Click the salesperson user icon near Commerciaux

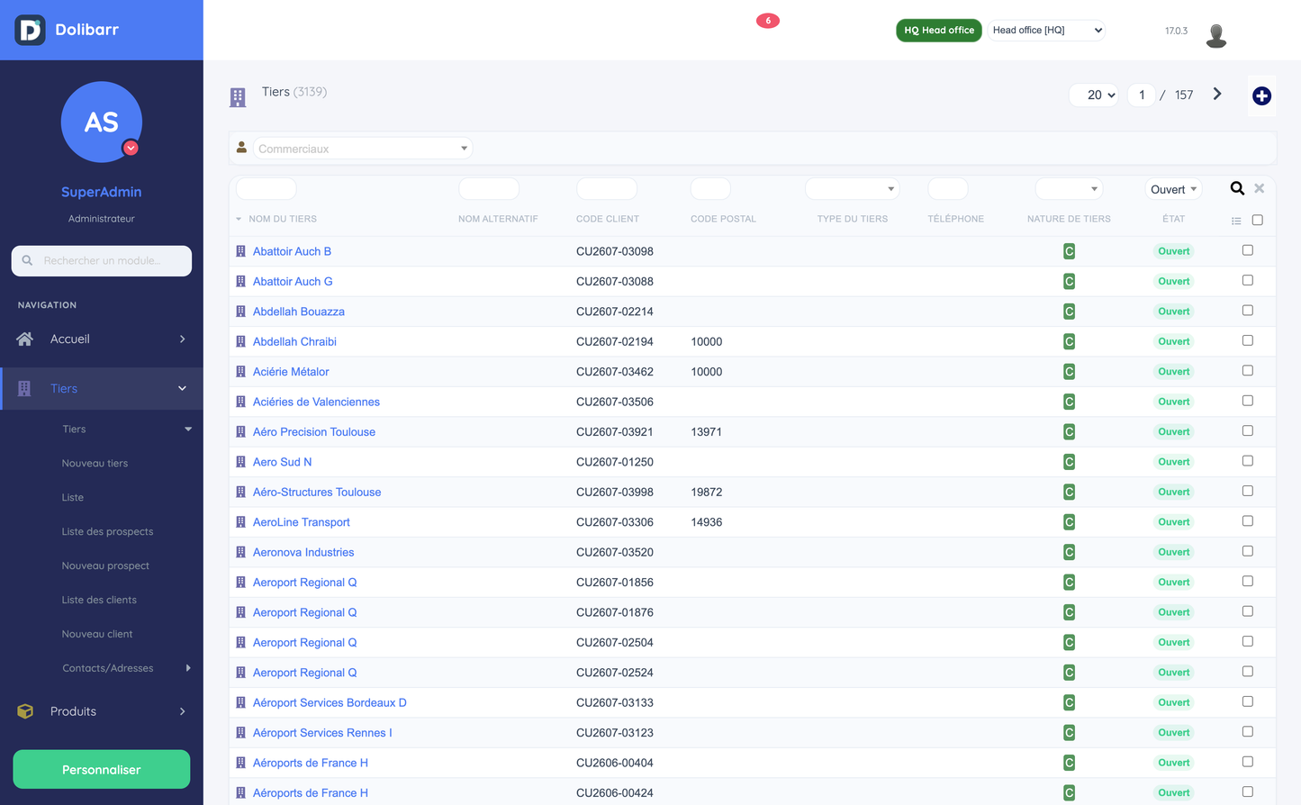[241, 148]
